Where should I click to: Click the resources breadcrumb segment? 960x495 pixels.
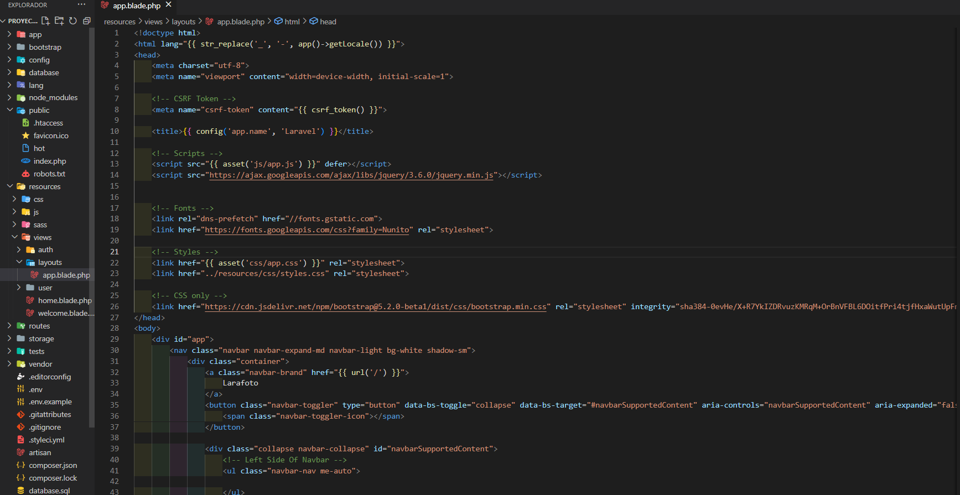coord(120,22)
